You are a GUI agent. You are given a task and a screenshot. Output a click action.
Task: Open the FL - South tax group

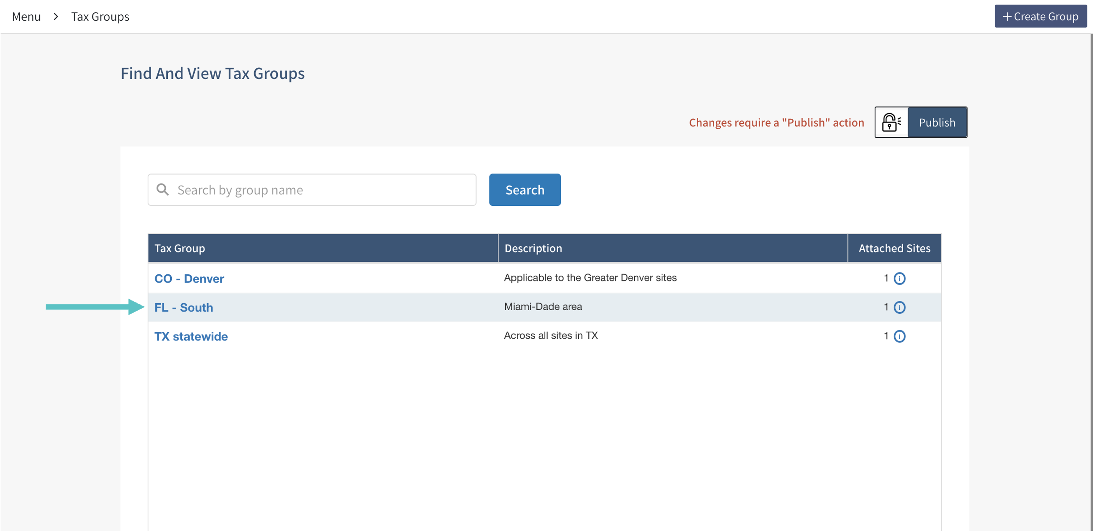pos(183,308)
